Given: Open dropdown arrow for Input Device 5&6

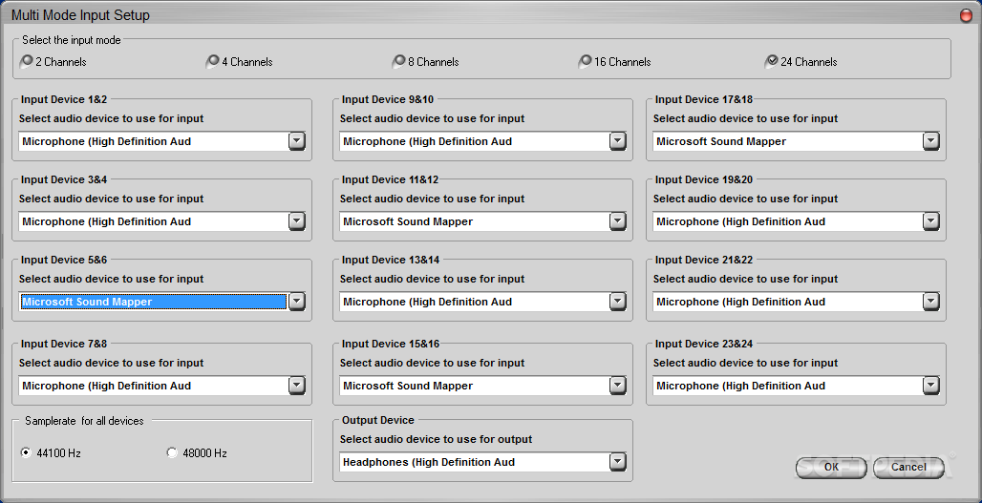Looking at the screenshot, I should click(x=297, y=302).
